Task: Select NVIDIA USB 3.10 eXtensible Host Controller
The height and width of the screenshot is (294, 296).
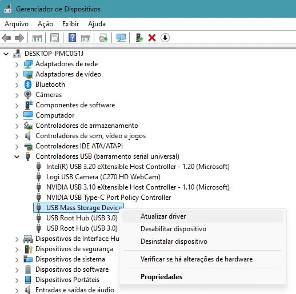Action: click(x=138, y=187)
